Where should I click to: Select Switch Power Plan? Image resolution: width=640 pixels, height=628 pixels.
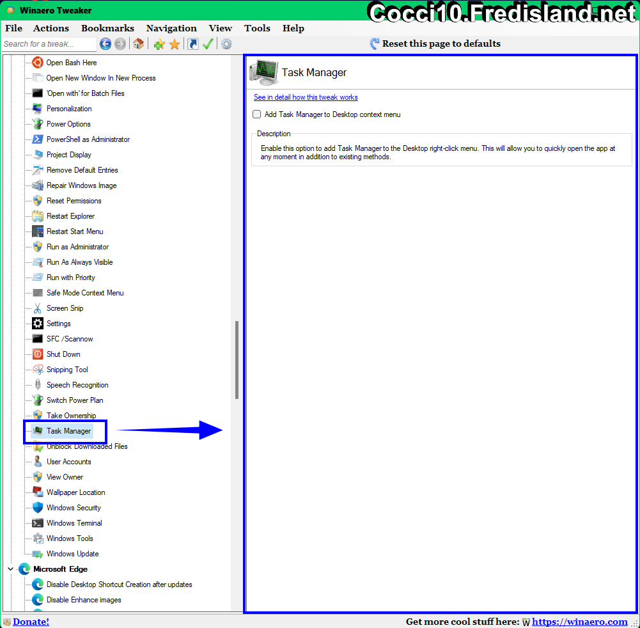point(75,400)
